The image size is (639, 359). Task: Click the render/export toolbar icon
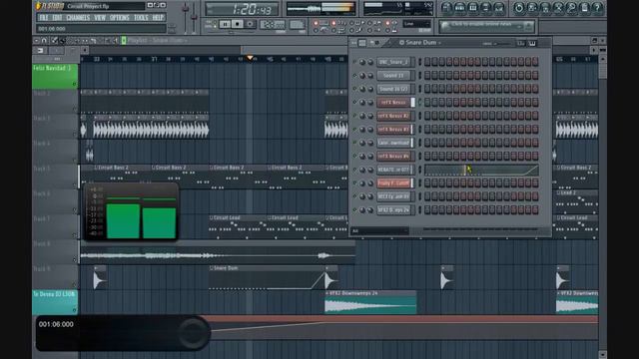(545, 7)
